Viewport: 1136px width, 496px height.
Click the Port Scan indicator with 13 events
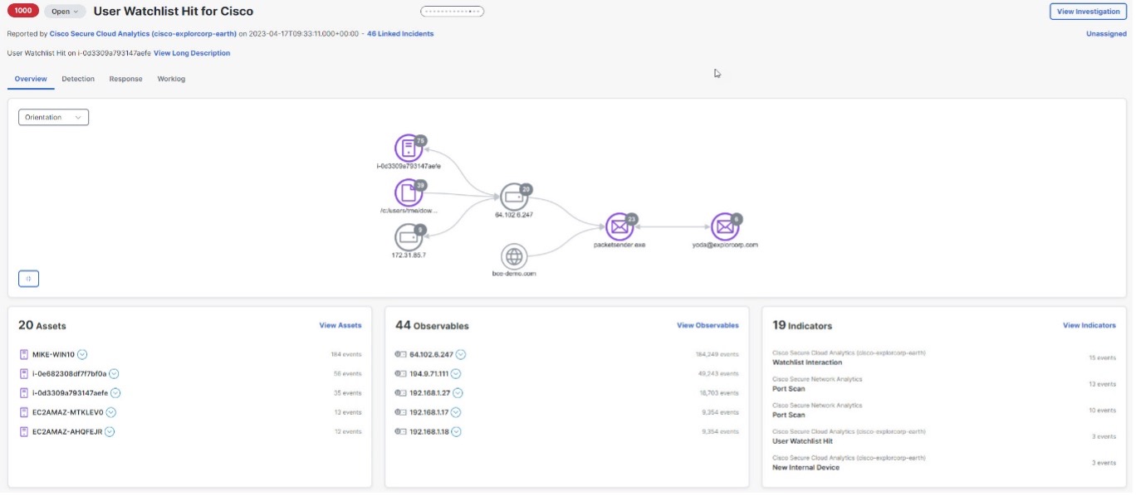coord(789,388)
